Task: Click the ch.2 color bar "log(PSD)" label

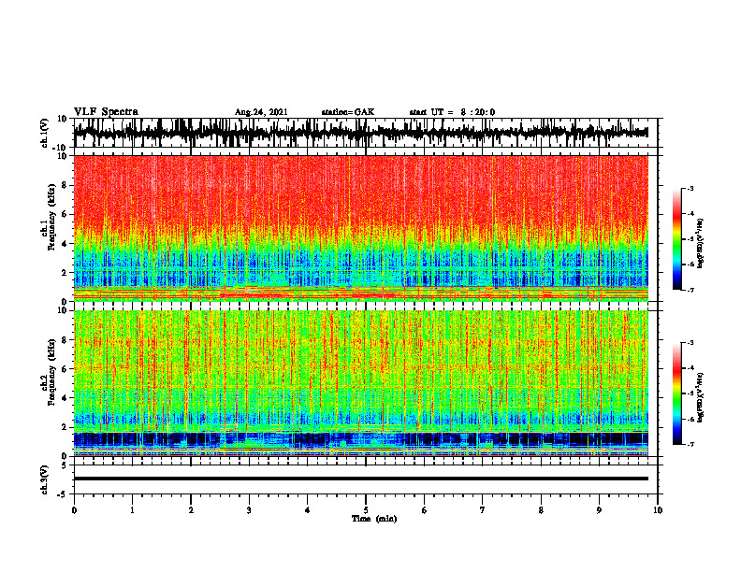Action: pyautogui.click(x=701, y=398)
